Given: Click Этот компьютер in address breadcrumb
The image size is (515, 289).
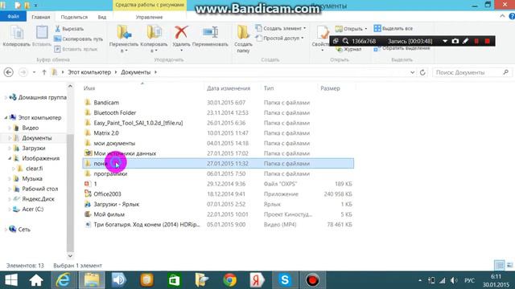Looking at the screenshot, I should point(89,72).
